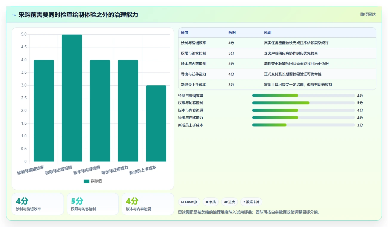
Task: Click the 版本与内容追溯 chart bar
Action: (100, 111)
